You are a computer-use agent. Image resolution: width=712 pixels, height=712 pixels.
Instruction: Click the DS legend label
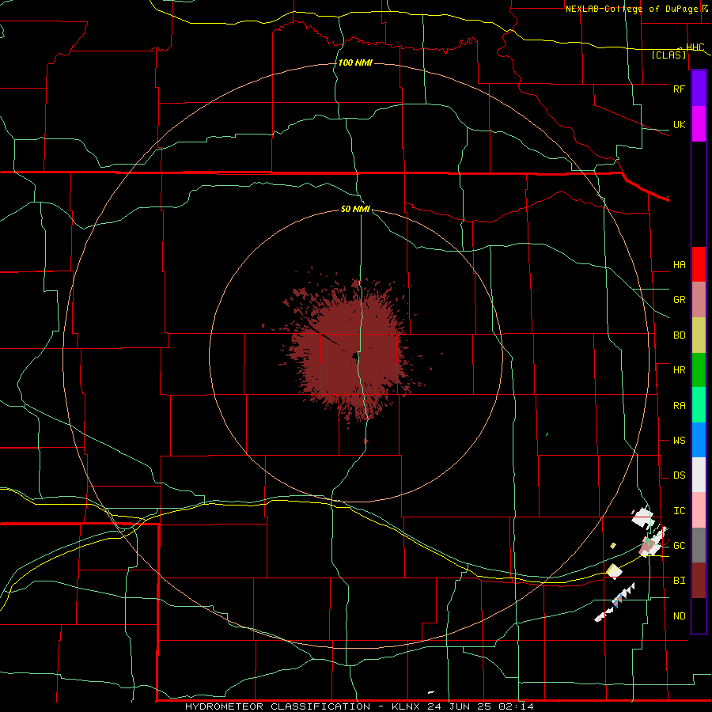point(679,475)
